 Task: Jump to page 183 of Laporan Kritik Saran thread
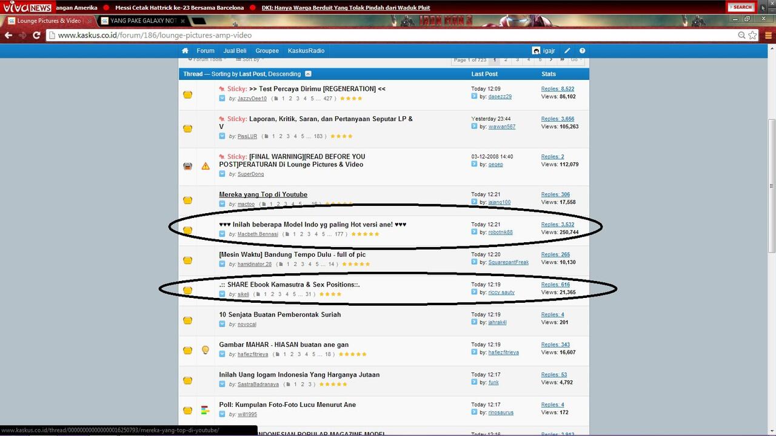318,136
